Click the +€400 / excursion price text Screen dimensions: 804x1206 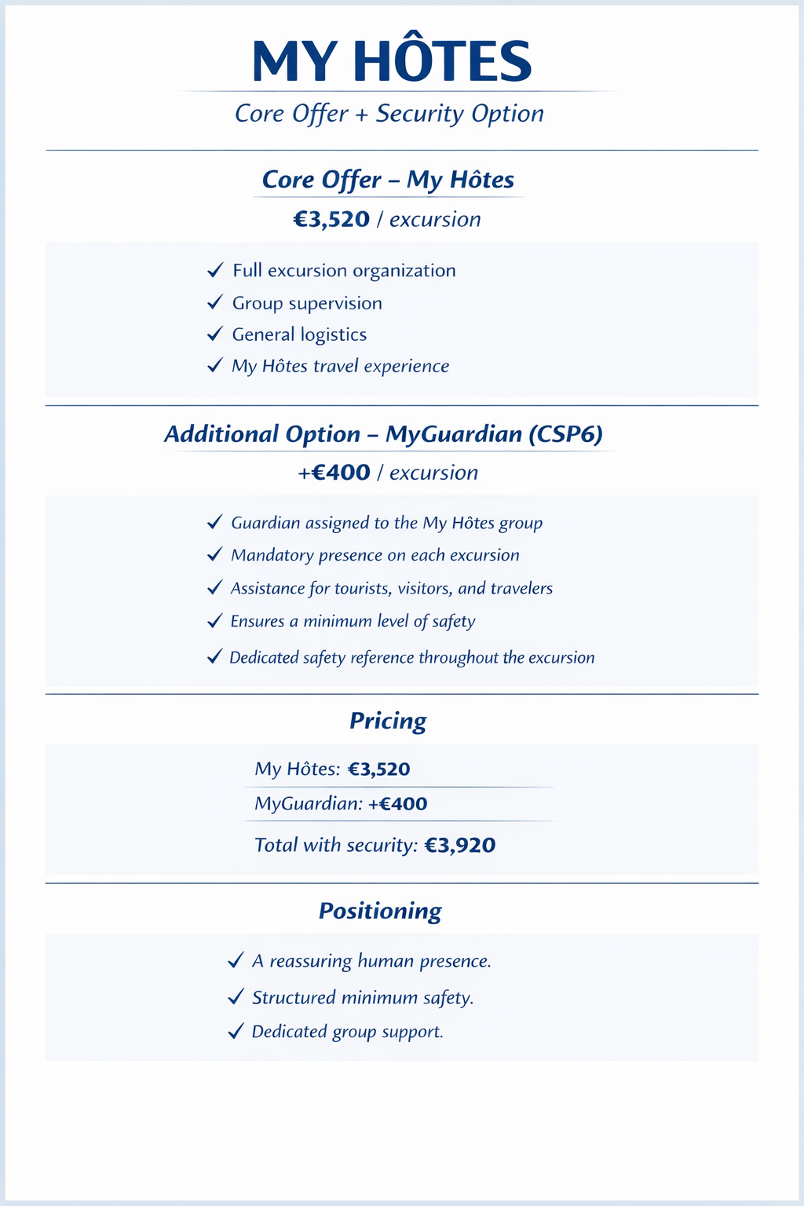(388, 473)
